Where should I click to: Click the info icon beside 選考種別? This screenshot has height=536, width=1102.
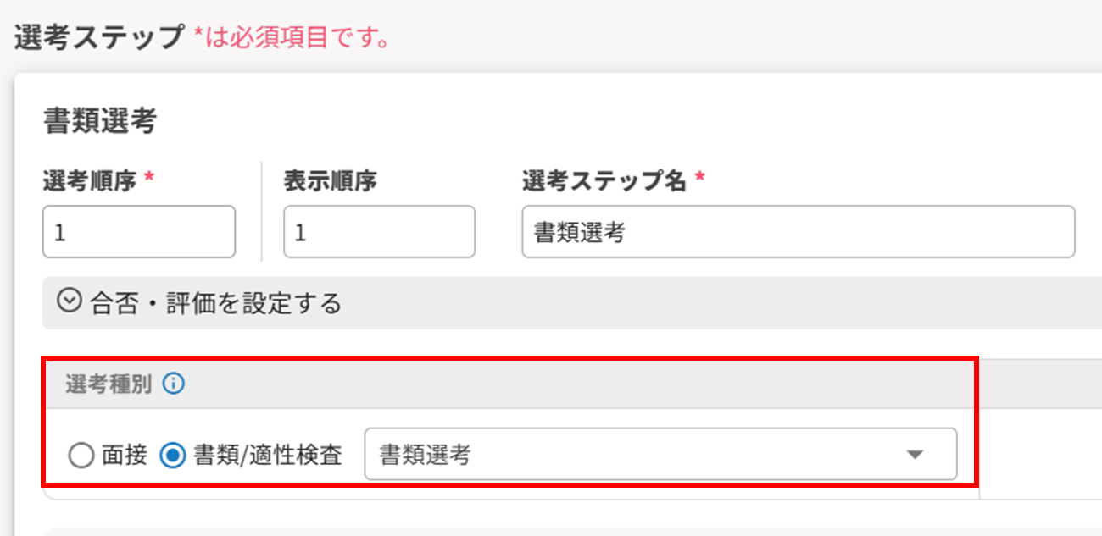coord(173,384)
